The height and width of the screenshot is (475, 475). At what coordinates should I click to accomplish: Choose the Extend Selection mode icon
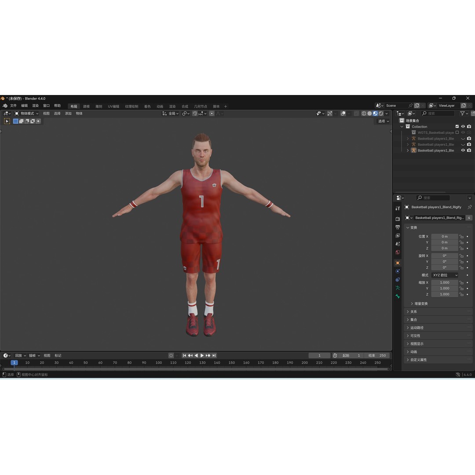(x=21, y=121)
